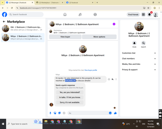Reply to Nihya's message using the arrow icon
162x129 pixels.
pos(112,79)
